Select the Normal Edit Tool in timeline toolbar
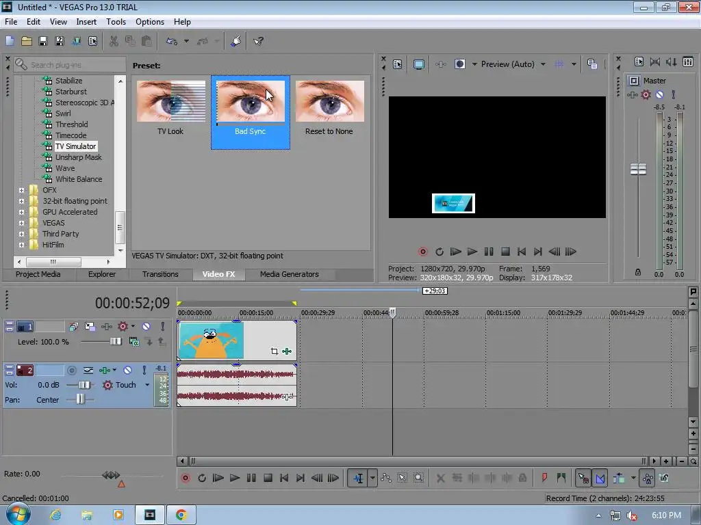The image size is (701, 525). pyautogui.click(x=358, y=478)
